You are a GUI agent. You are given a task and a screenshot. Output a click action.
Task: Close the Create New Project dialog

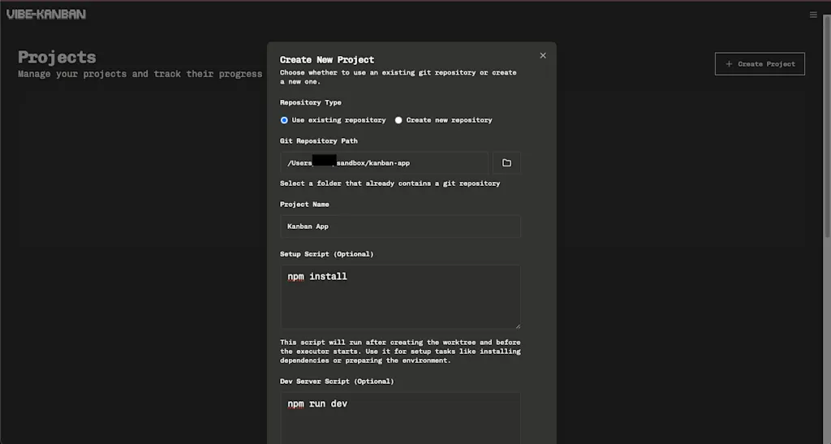click(x=543, y=55)
